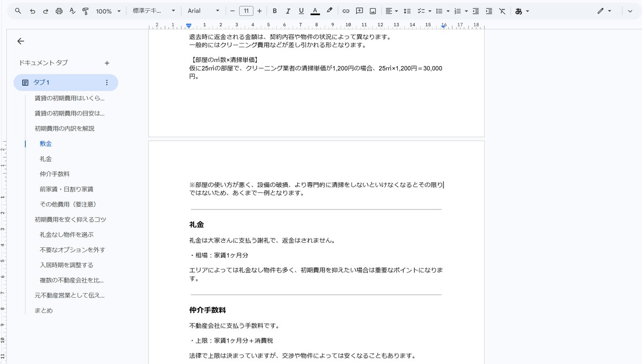Jump to その他費用（要注意） heading
This screenshot has height=364, width=642.
click(68, 204)
